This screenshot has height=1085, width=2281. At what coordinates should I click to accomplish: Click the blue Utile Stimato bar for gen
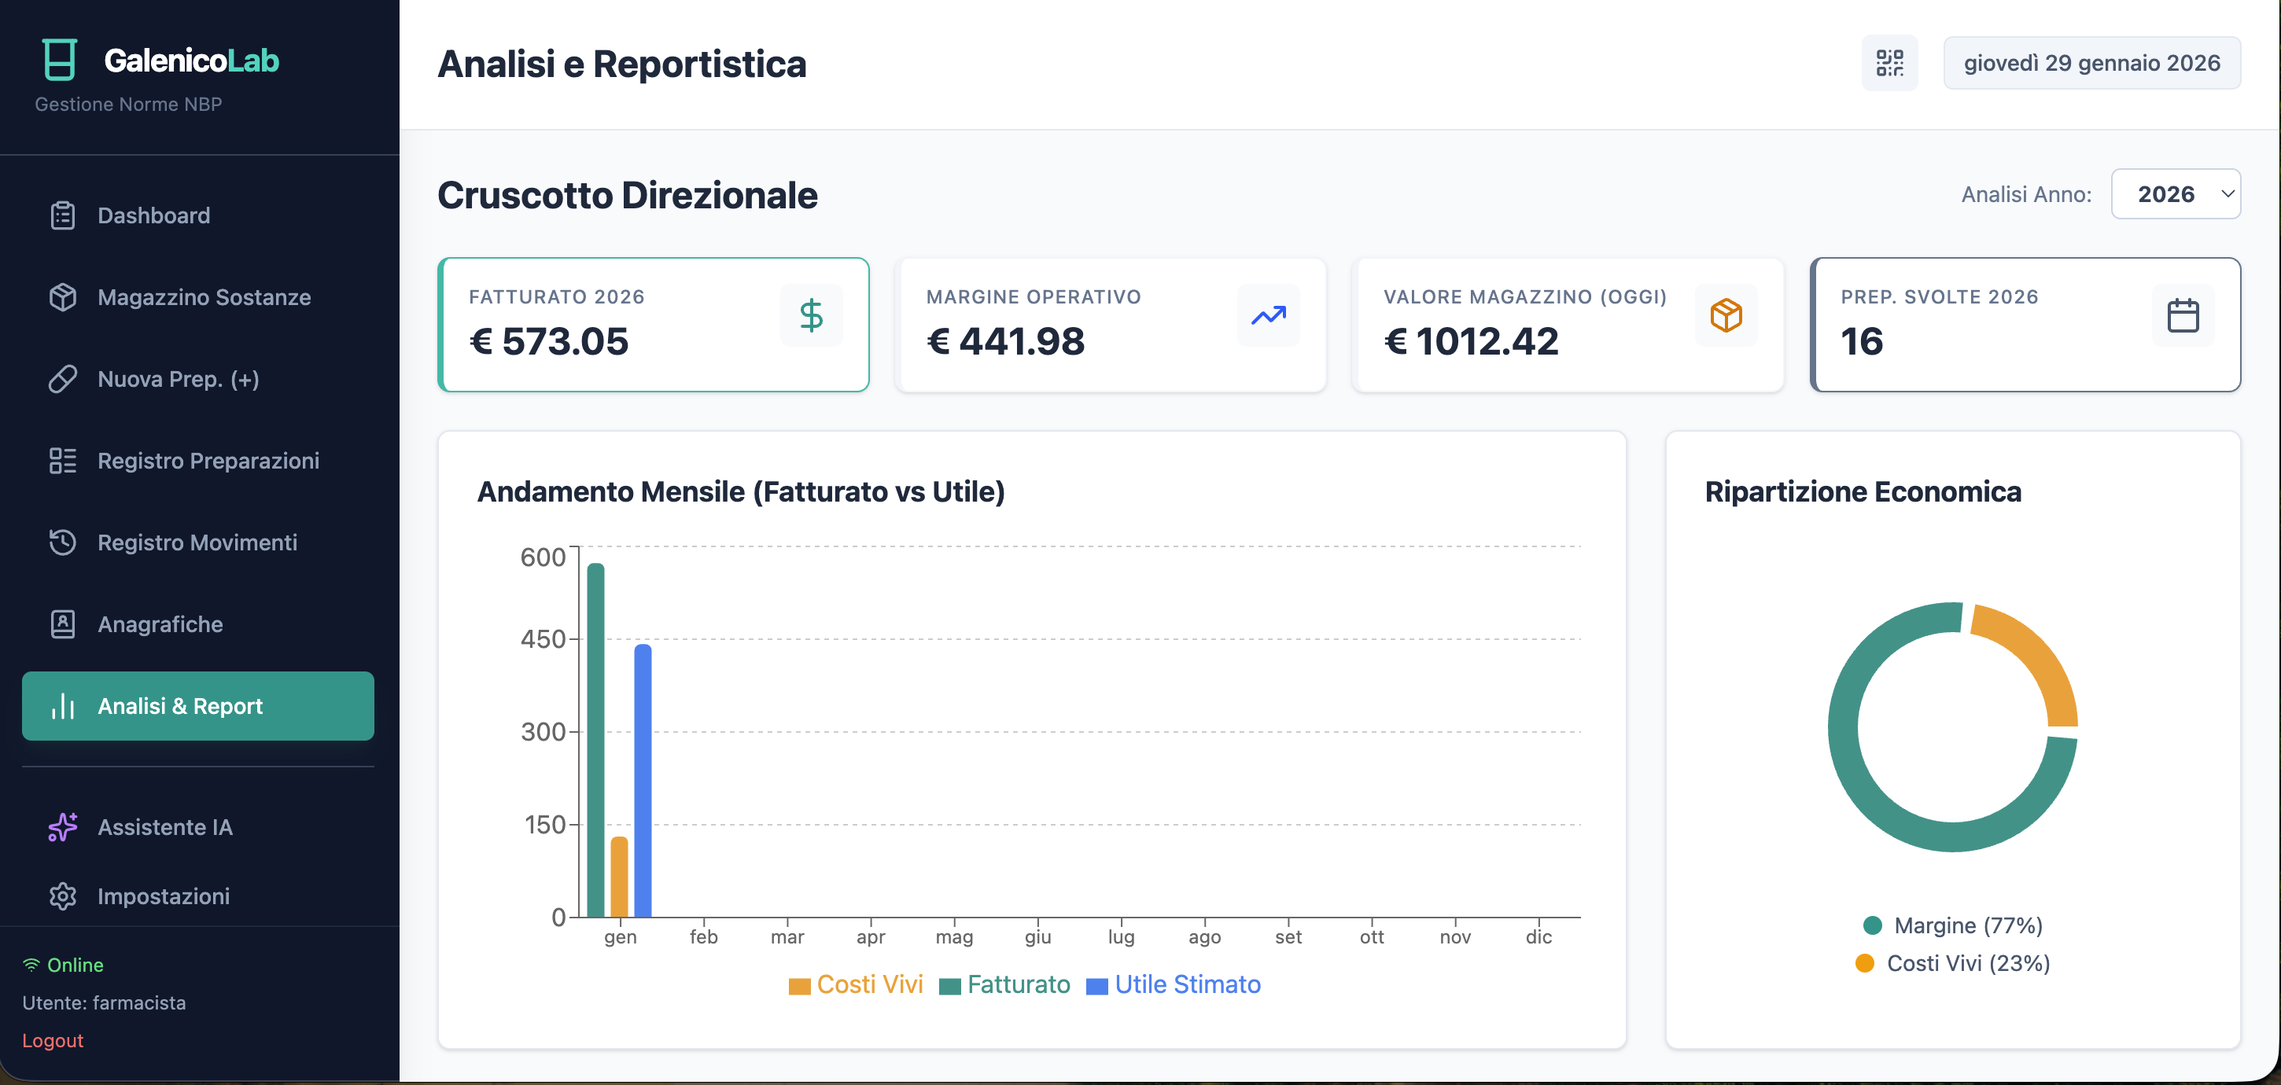coord(643,779)
